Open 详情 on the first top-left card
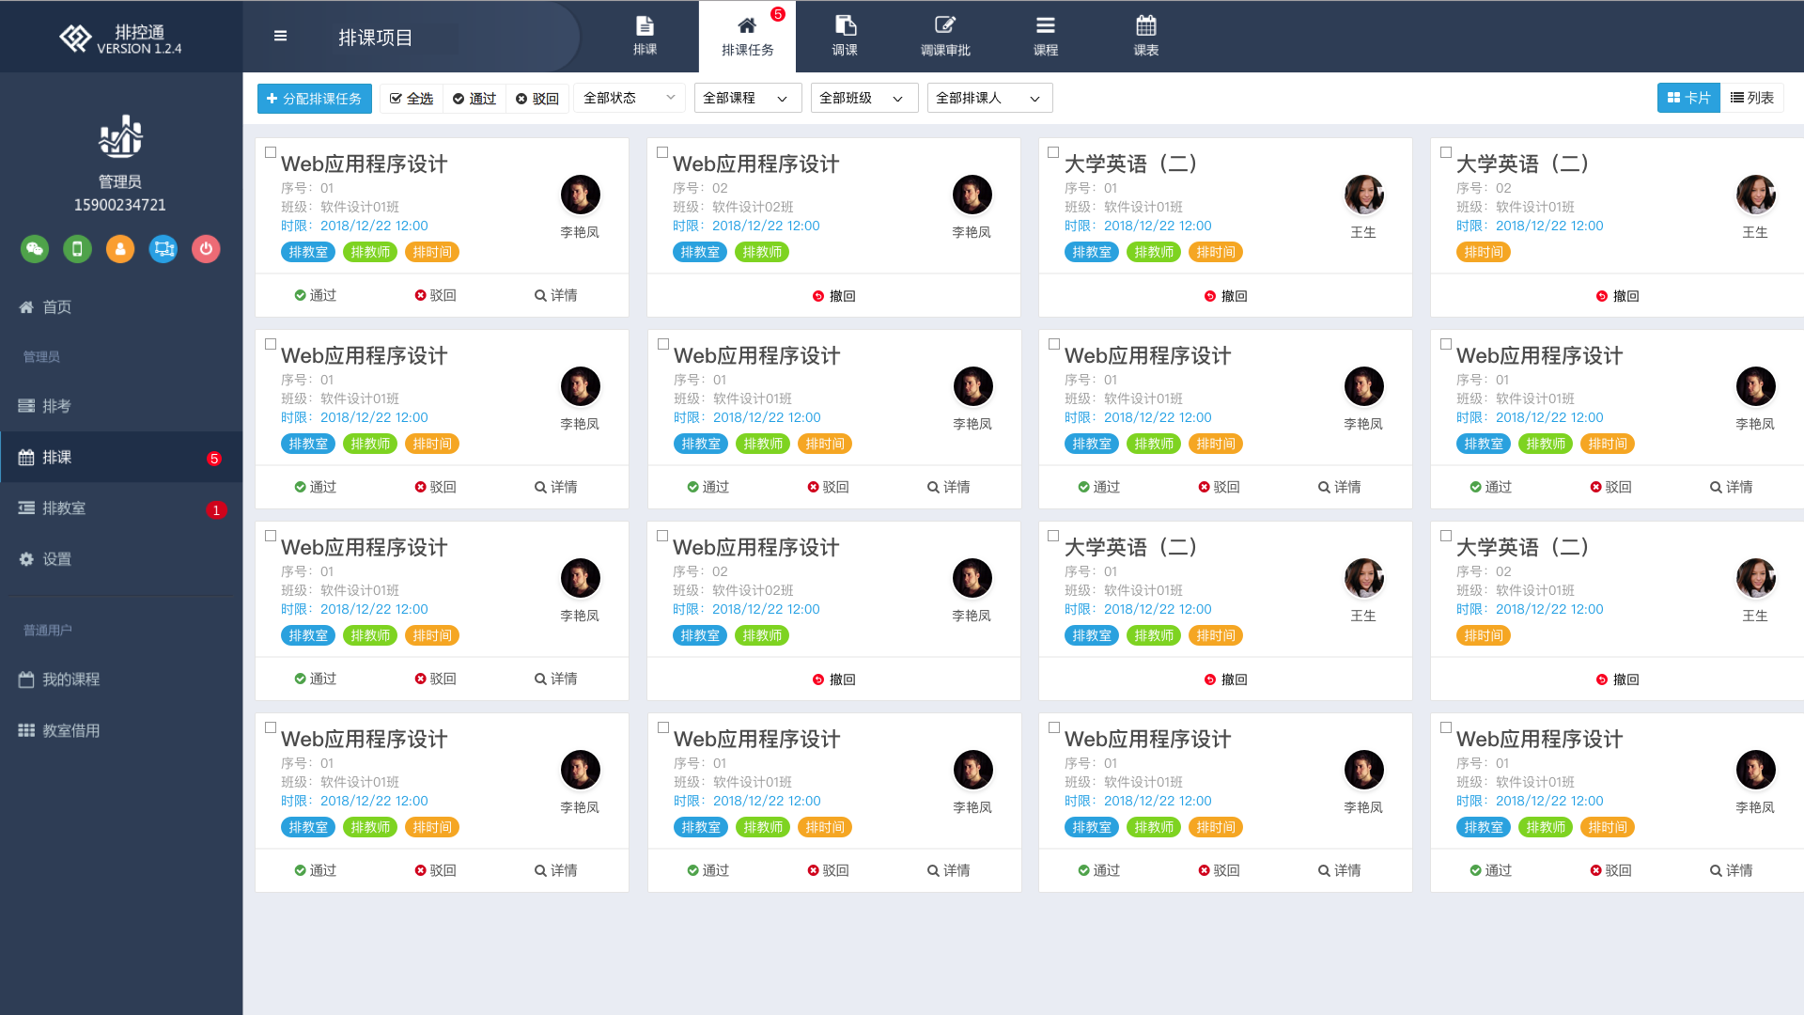This screenshot has width=1804, height=1015. 556,295
